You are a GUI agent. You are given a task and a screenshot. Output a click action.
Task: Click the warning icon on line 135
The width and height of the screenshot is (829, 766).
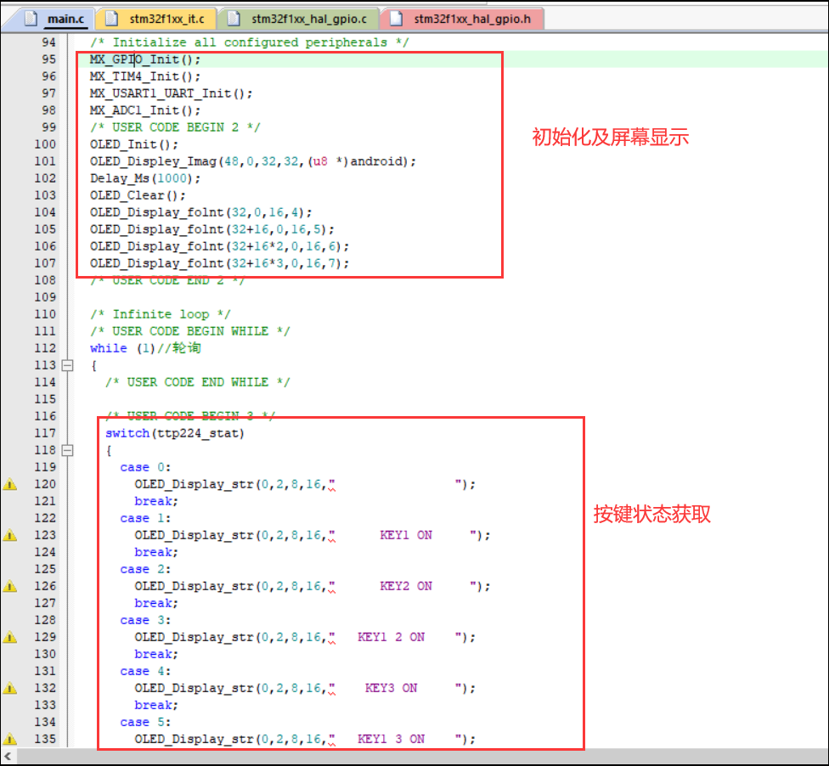pos(10,739)
